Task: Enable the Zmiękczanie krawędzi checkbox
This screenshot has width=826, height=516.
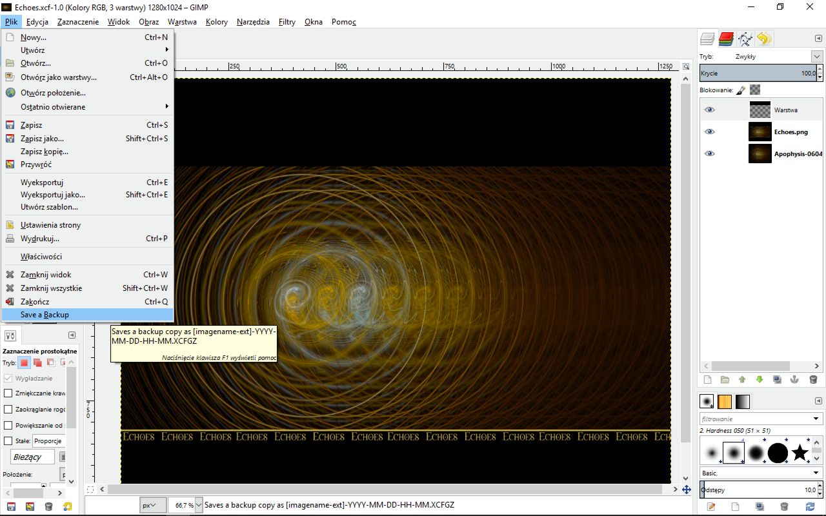Action: click(x=8, y=393)
